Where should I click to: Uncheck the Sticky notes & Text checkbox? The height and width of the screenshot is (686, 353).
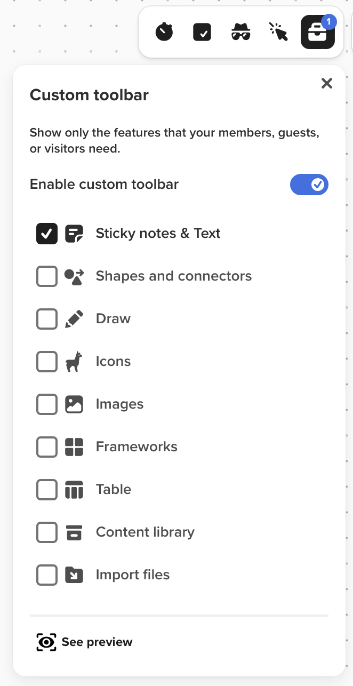pos(46,233)
